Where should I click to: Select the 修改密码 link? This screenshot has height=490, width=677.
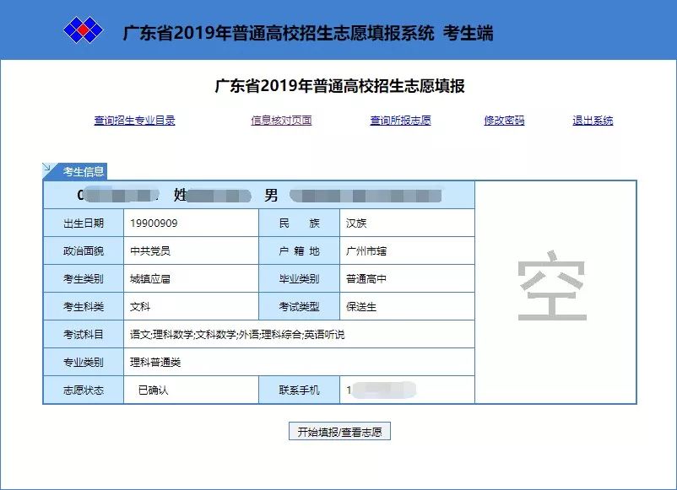pyautogui.click(x=504, y=121)
